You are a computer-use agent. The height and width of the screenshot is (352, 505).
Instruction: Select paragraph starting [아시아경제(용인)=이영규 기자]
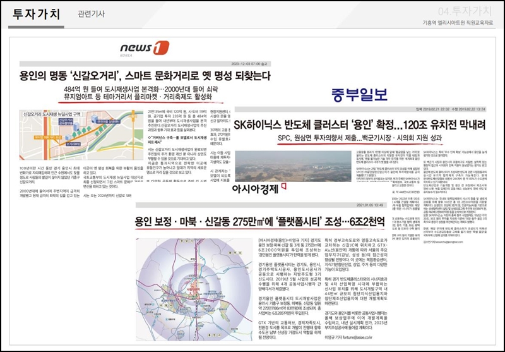click(x=290, y=247)
